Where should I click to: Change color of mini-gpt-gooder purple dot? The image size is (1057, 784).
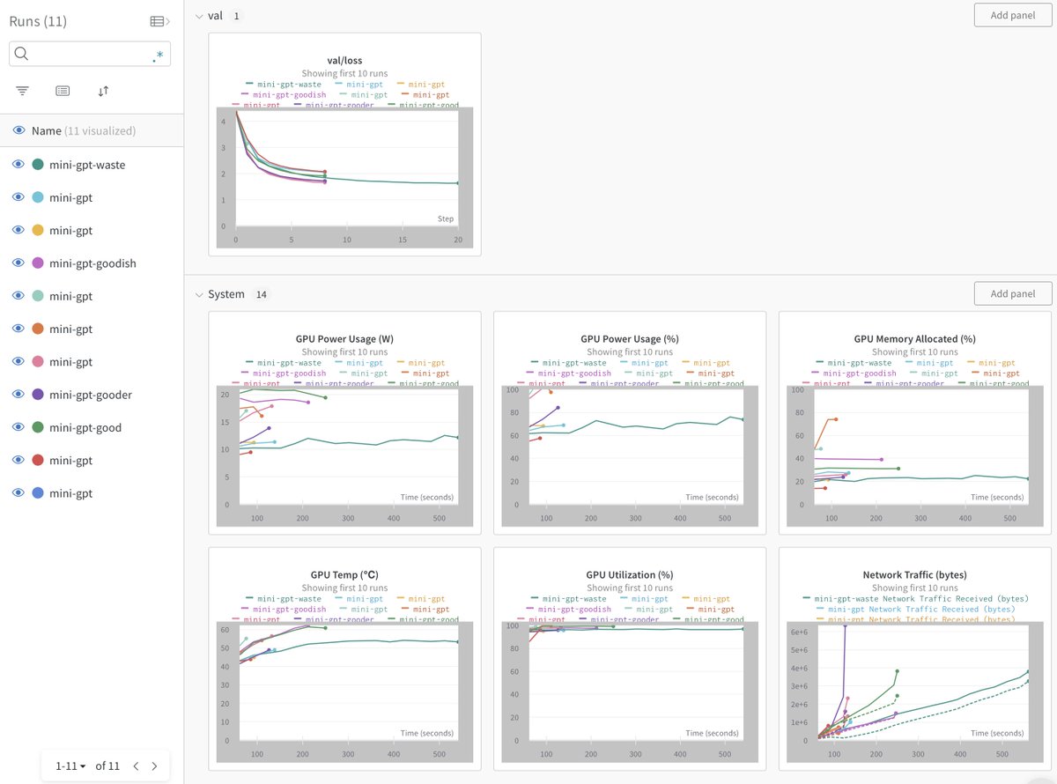pos(38,395)
